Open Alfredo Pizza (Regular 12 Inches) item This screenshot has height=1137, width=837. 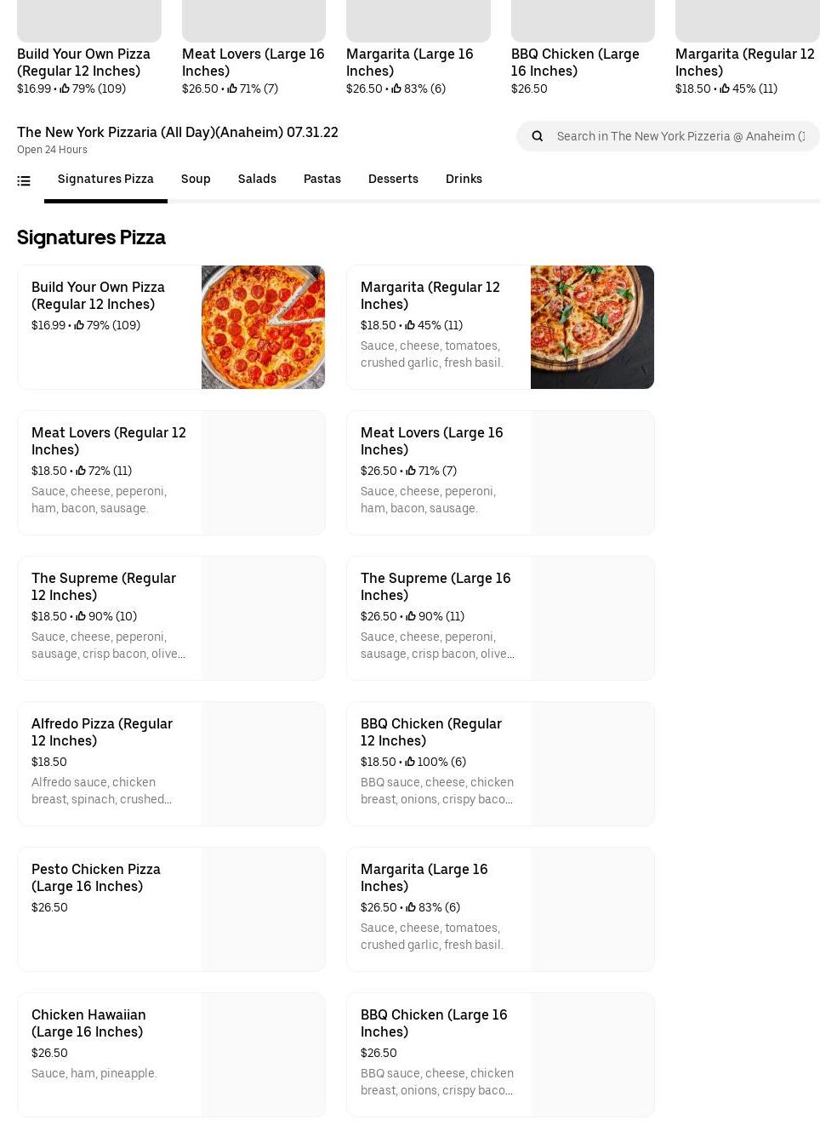[x=102, y=732]
